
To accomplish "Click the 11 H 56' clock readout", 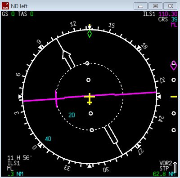I will point(19,158).
